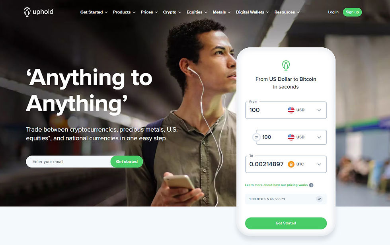Viewport: 390px width, 245px height.
Task: Click the round equivalence icon beside middle field
Action: pos(256,137)
